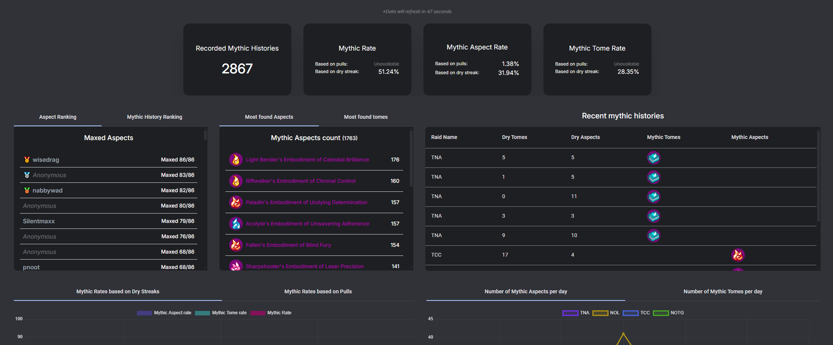Viewport: 833px width, 345px height.
Task: Click the Mythic Tomes column header
Action: pos(663,137)
